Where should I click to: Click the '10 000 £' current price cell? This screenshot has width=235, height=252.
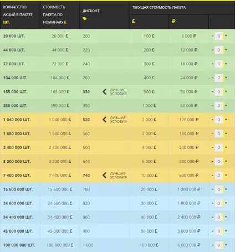pyautogui.click(x=149, y=176)
